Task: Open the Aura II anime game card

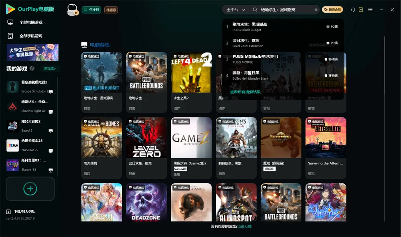Action: click(x=101, y=202)
